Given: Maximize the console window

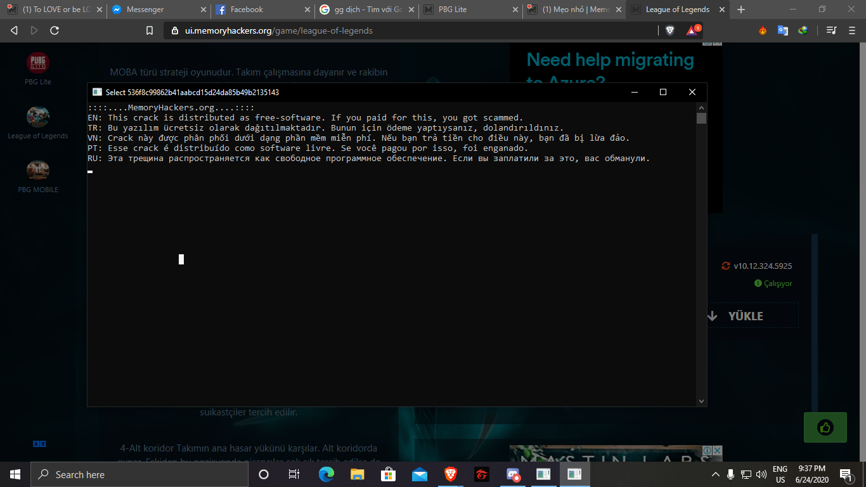Looking at the screenshot, I should point(663,92).
